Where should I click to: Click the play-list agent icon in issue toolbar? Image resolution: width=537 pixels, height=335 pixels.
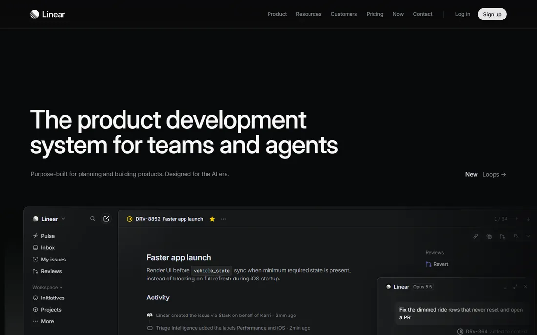click(516, 236)
